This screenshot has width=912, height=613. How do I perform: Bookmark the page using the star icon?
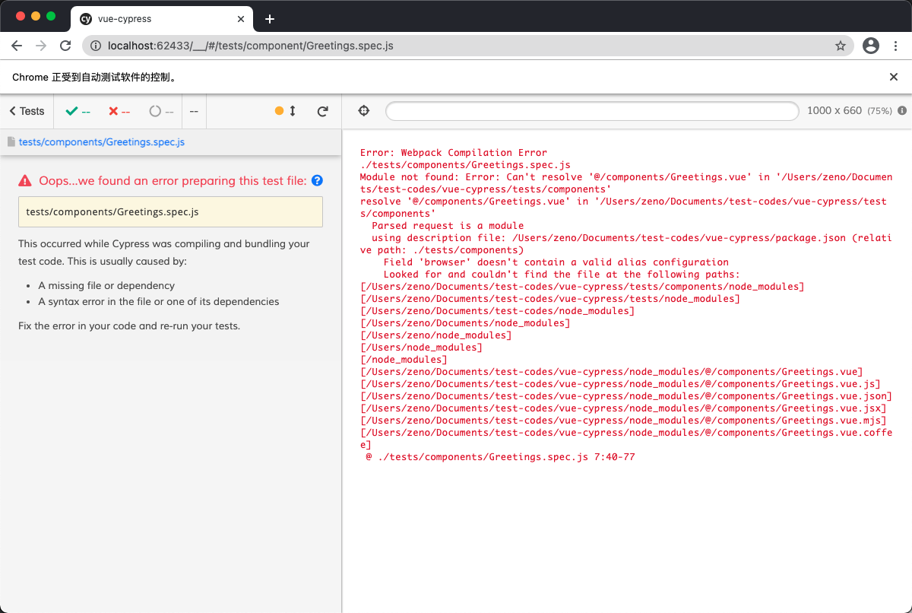coord(841,46)
